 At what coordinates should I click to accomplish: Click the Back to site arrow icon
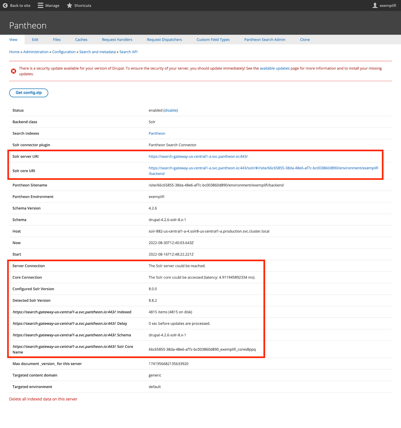[5, 5]
